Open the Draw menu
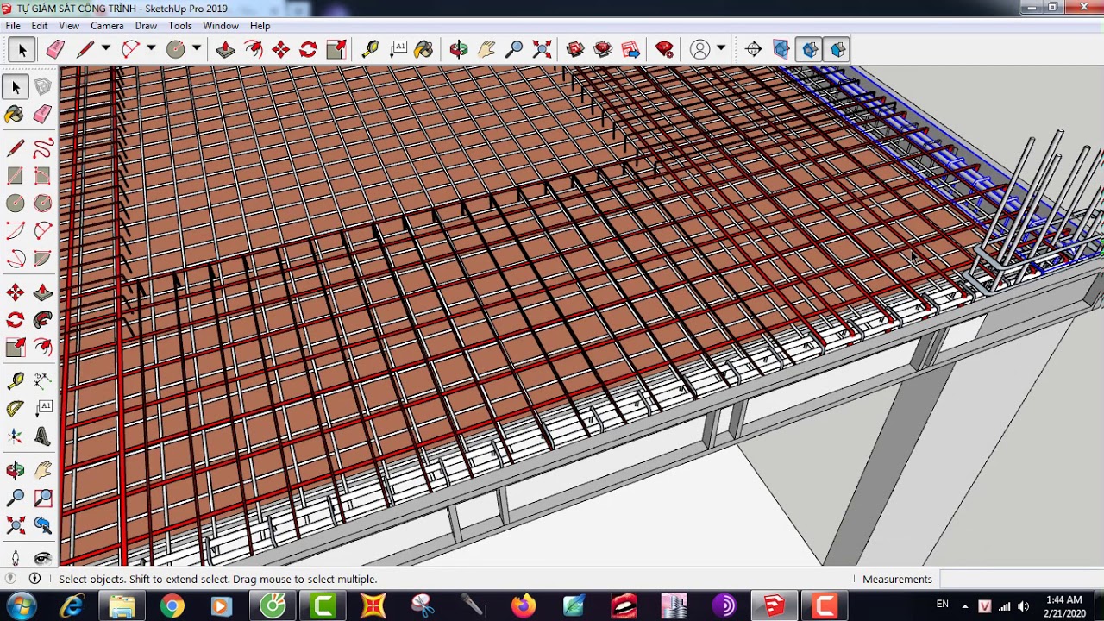Screen dimensions: 1104x621 (x=146, y=26)
